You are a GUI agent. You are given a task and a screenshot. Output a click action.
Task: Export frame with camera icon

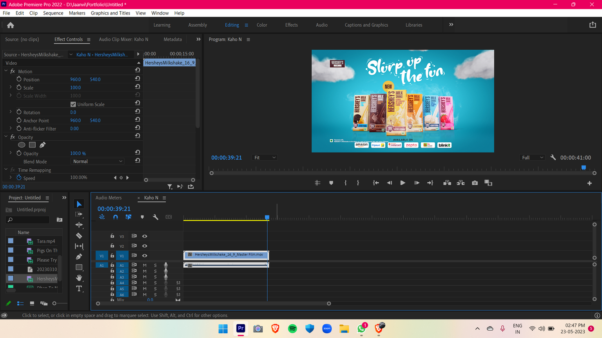[x=475, y=183]
